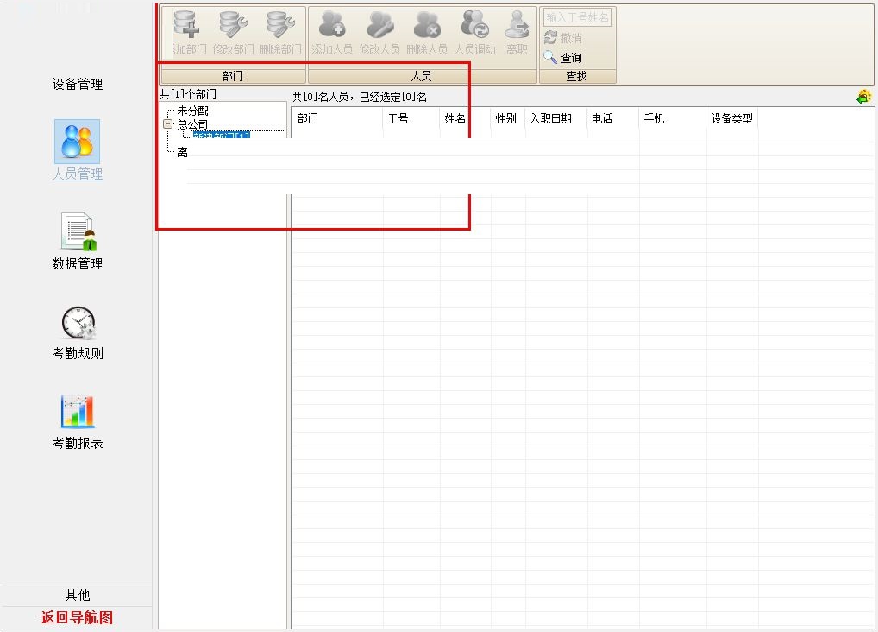Click the Add Department (加部门) icon

(x=186, y=24)
